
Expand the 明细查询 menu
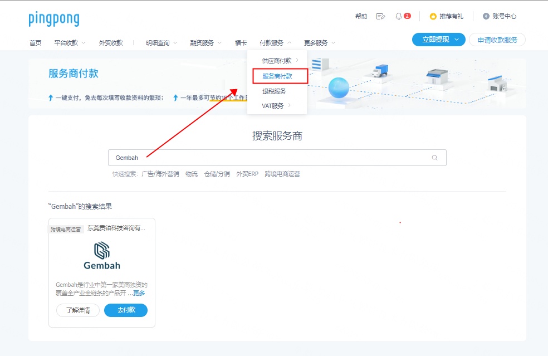click(x=162, y=43)
